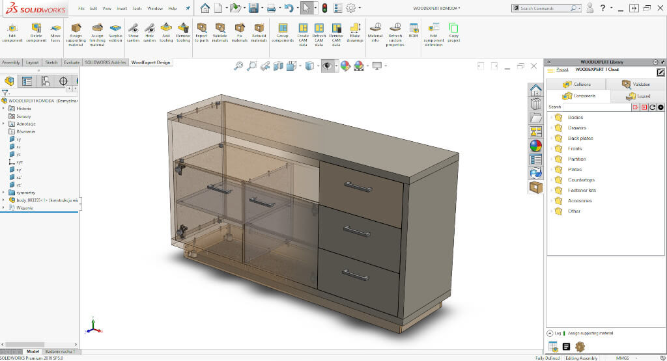Click the Home button in top toolbar
The height and width of the screenshot is (361, 667).
205,8
